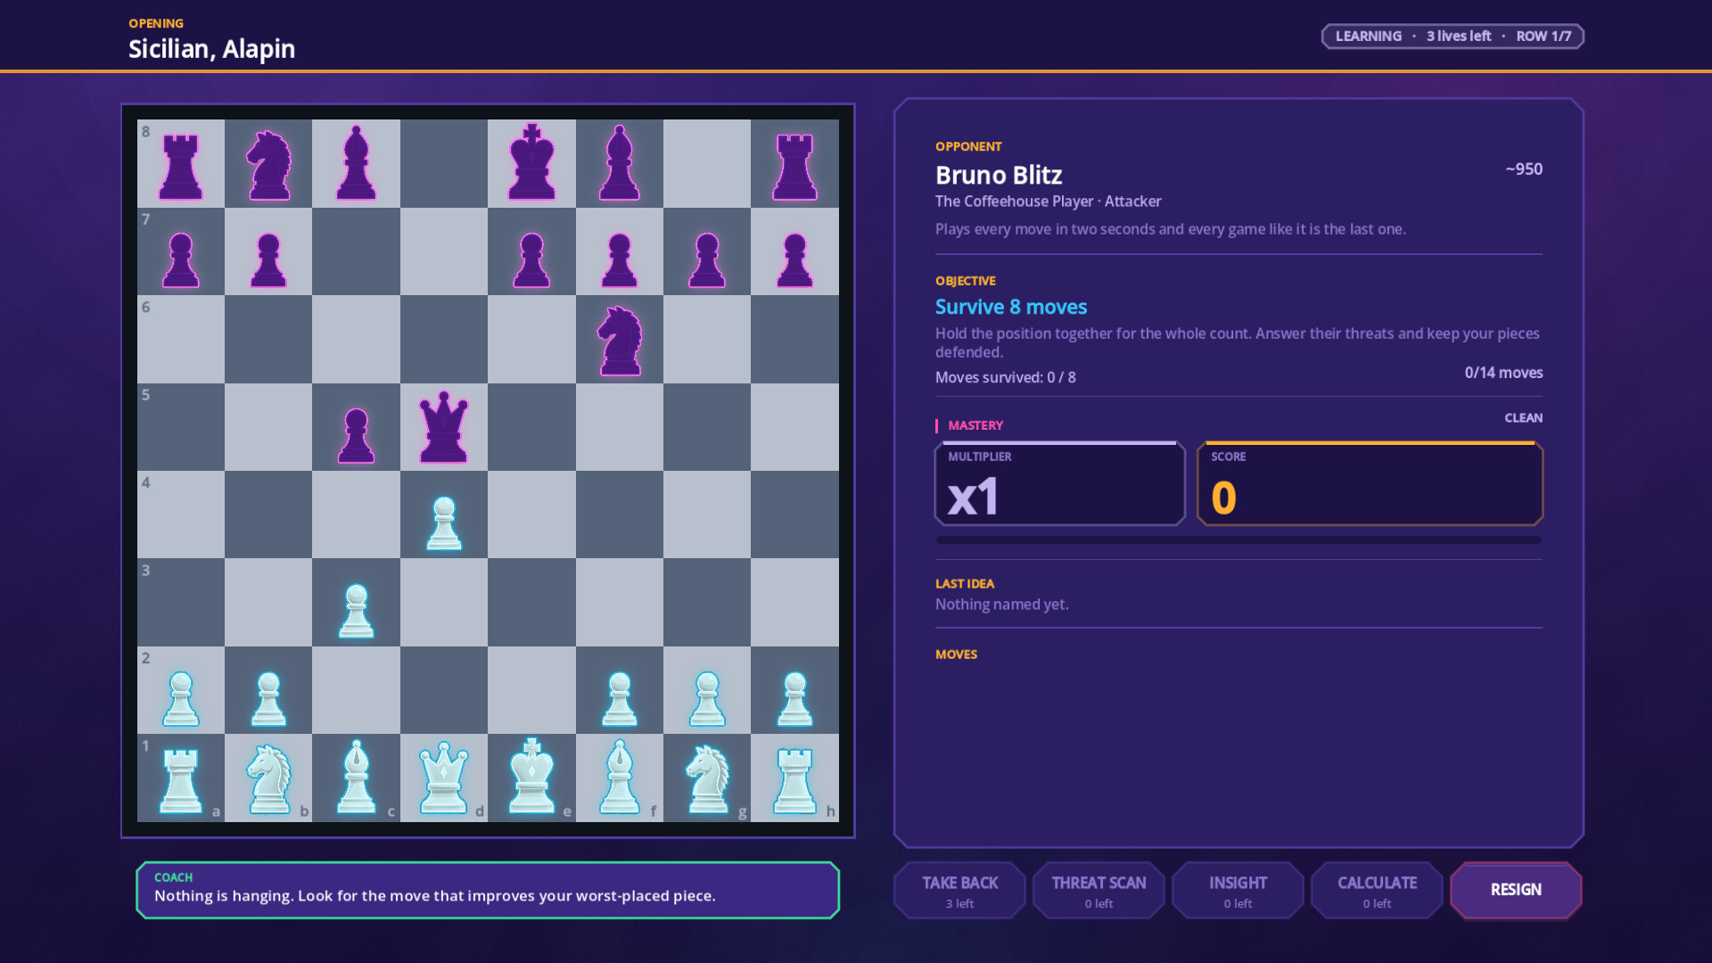Click the Sicilian, Alapin opening title
This screenshot has width=1712, height=963.
point(211,49)
